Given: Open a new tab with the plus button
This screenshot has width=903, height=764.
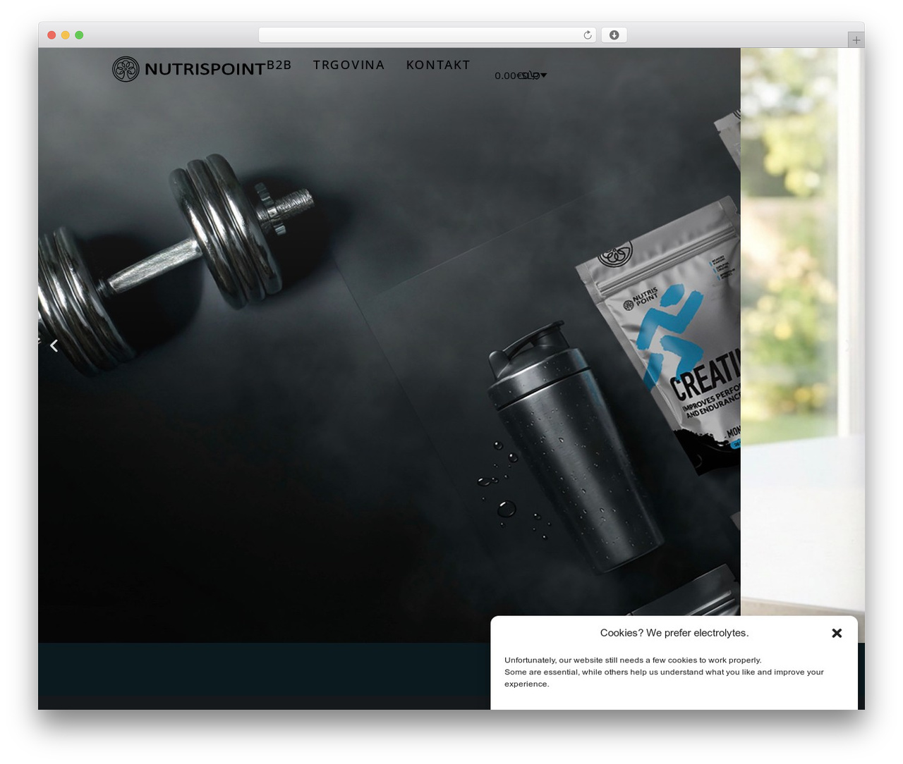Looking at the screenshot, I should [x=856, y=40].
